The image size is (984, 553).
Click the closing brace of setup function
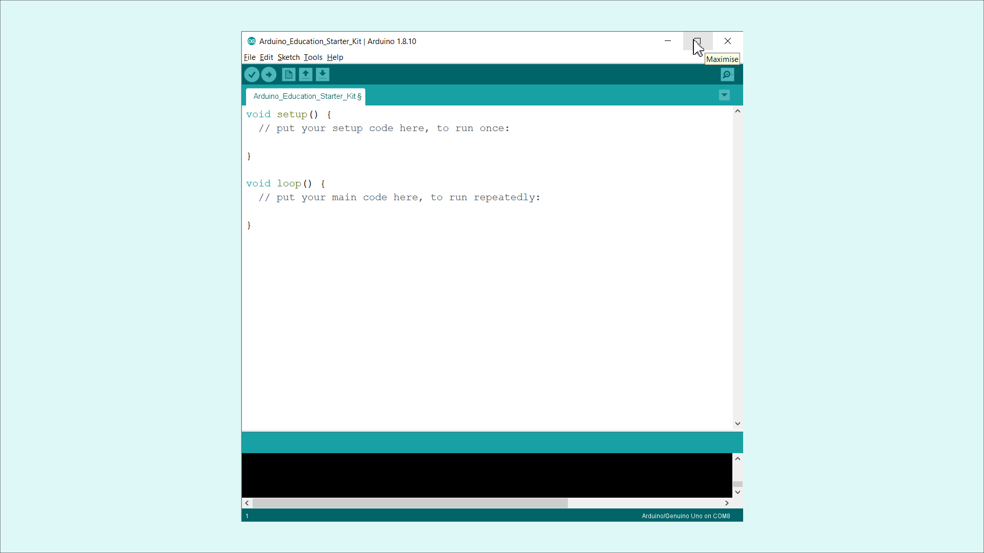tap(249, 156)
